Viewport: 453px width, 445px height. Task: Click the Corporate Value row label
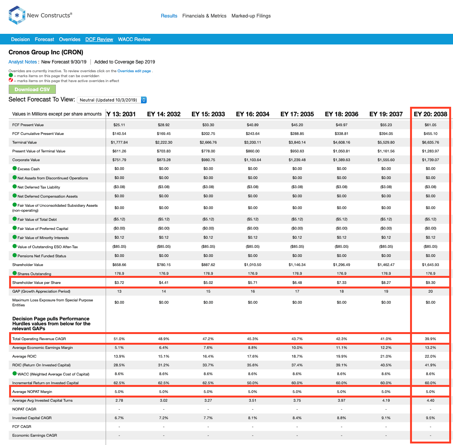coord(26,160)
